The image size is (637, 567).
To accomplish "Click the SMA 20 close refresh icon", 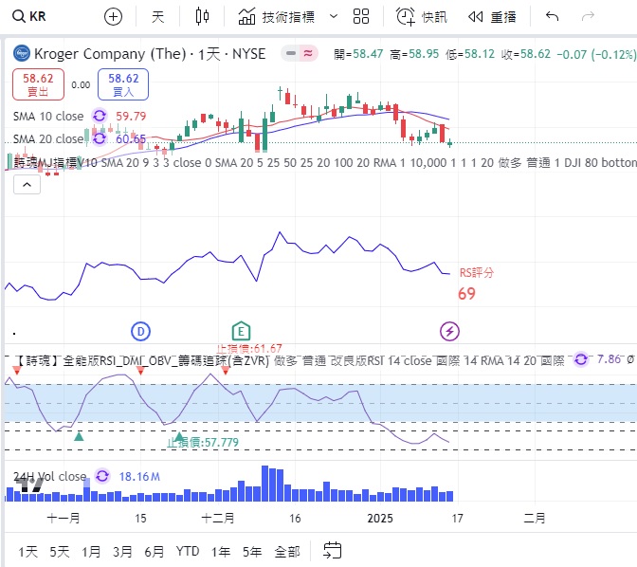I will 100,138.
